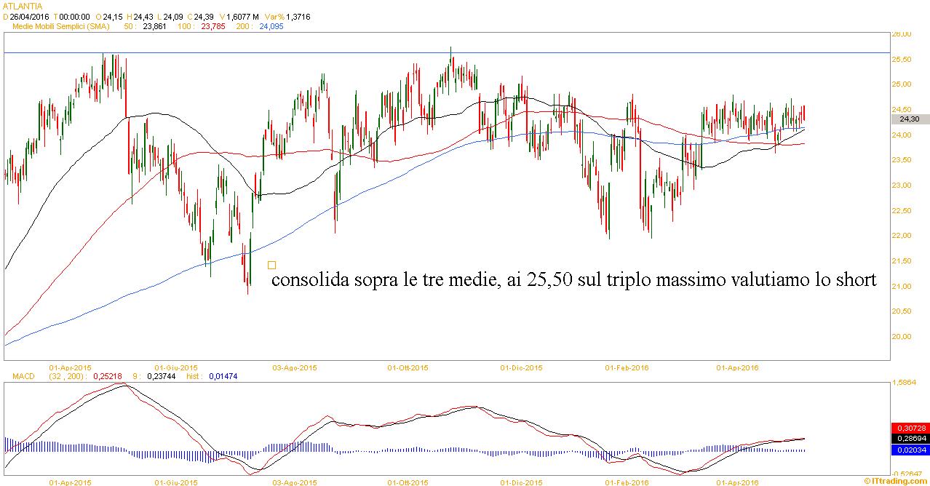
Task: Click the MACD histogram hist value 0,01474
Action: point(223,376)
